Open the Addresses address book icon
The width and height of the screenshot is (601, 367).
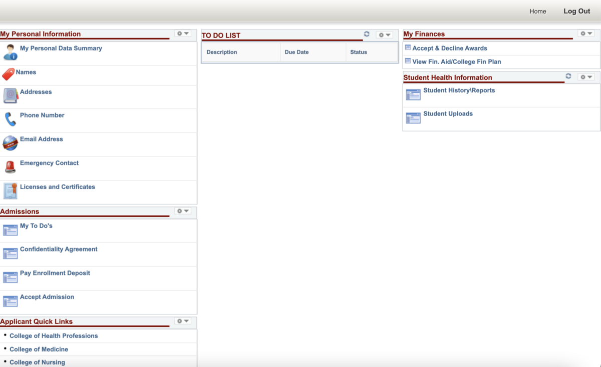tap(10, 95)
